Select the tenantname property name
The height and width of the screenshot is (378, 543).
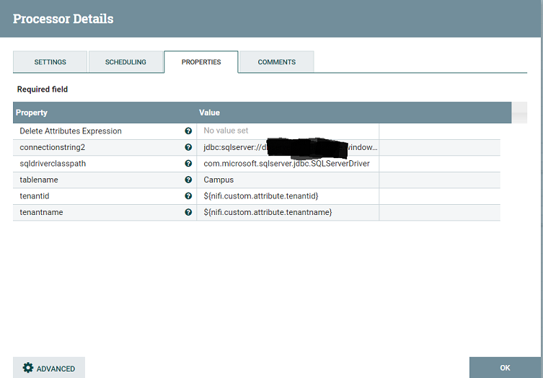click(x=41, y=212)
